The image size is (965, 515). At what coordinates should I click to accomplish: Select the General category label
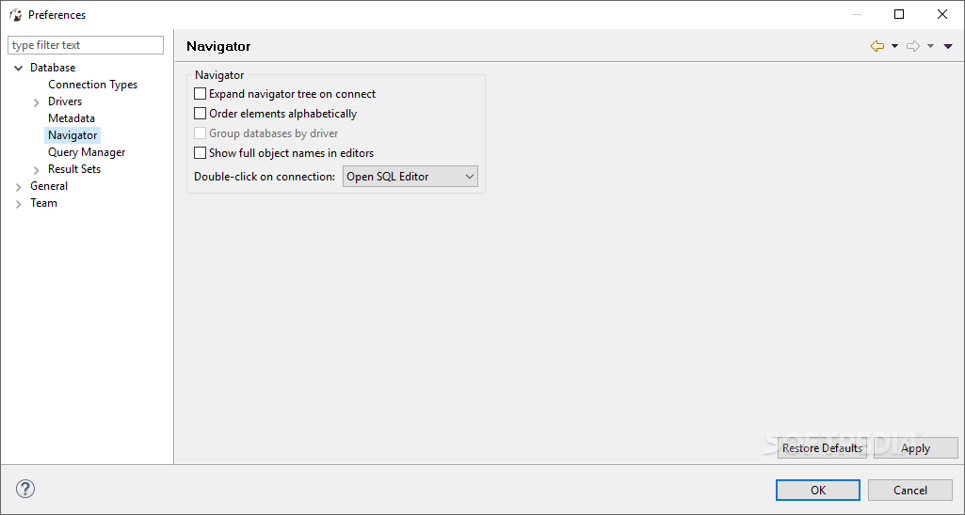[x=49, y=185]
